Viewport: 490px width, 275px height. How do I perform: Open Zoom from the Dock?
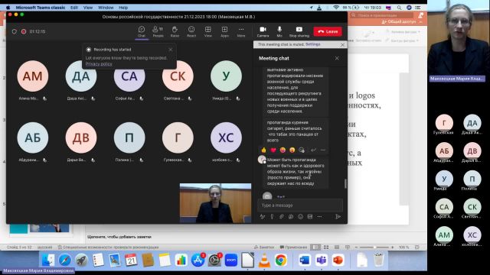click(x=231, y=260)
